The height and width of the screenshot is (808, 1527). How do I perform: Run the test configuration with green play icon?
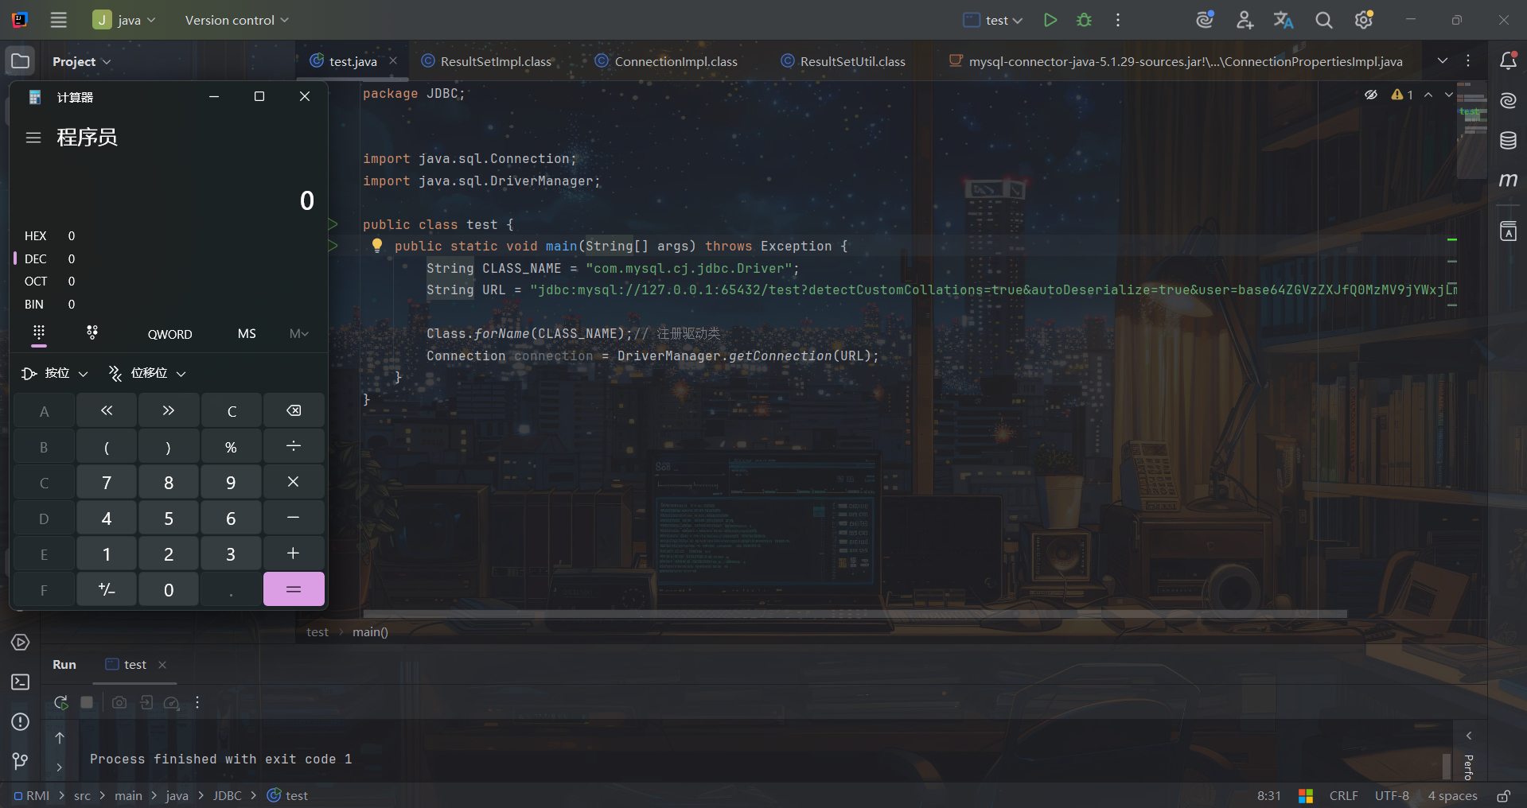click(1050, 20)
